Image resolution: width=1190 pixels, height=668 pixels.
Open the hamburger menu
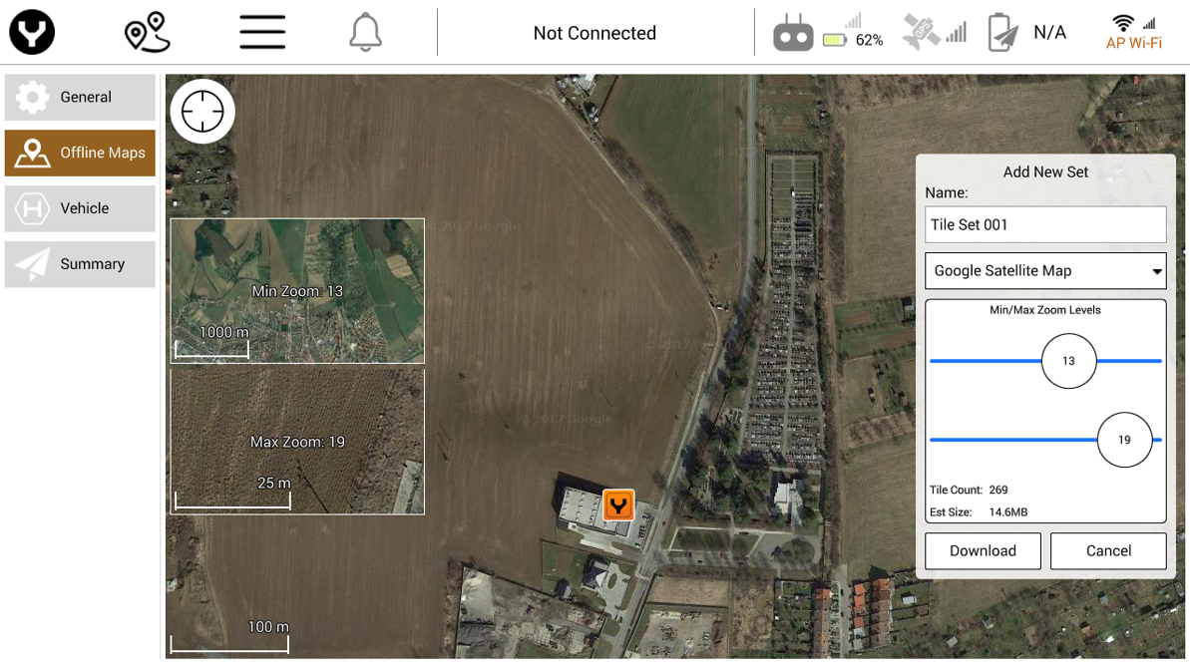(x=262, y=32)
